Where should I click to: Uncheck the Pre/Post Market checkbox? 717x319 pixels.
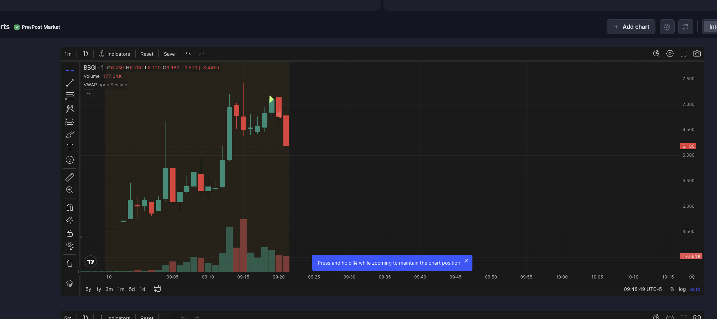[x=17, y=27]
